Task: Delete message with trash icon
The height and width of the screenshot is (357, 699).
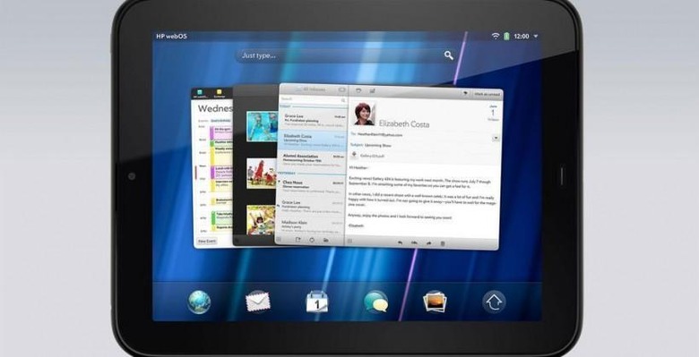Action: click(x=443, y=243)
